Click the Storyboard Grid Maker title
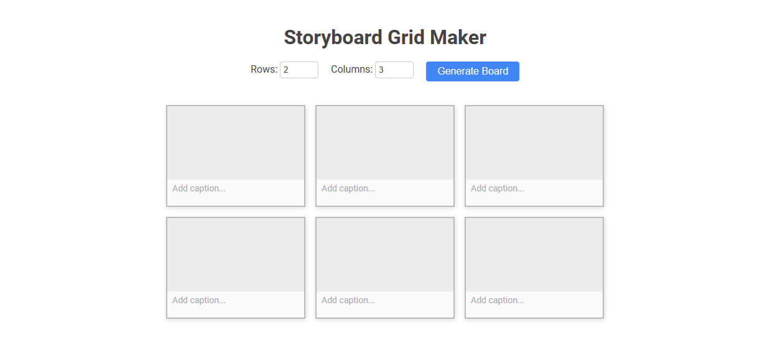This screenshot has height=361, width=770. coord(384,37)
